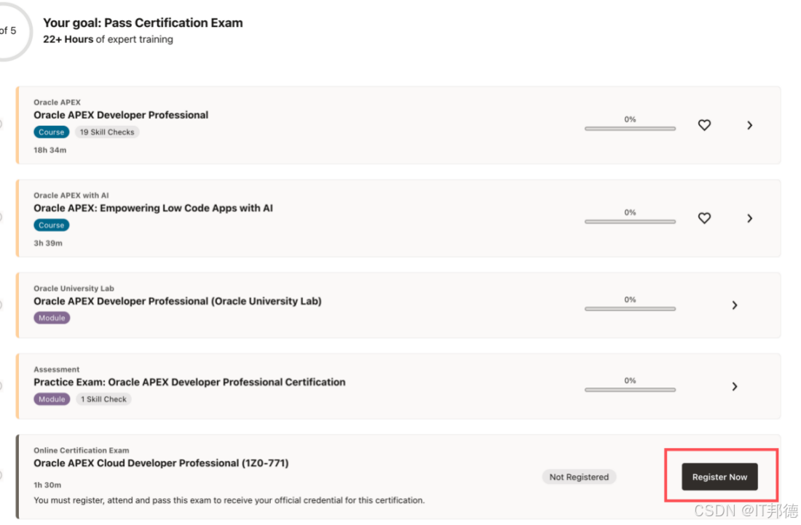This screenshot has width=801, height=525.
Task: Open Empowering Low Code Apps chevron arrow
Action: (749, 218)
